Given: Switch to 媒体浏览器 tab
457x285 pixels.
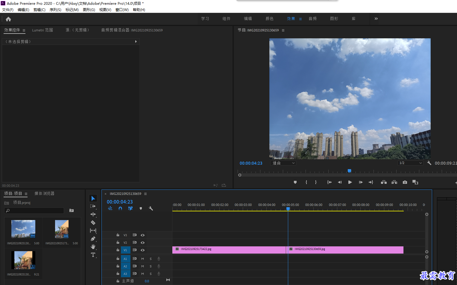Looking at the screenshot, I should point(44,194).
